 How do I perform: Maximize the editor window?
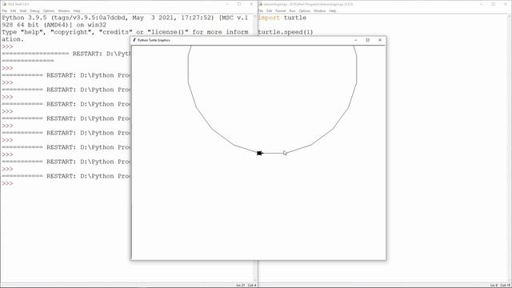pos(494,4)
